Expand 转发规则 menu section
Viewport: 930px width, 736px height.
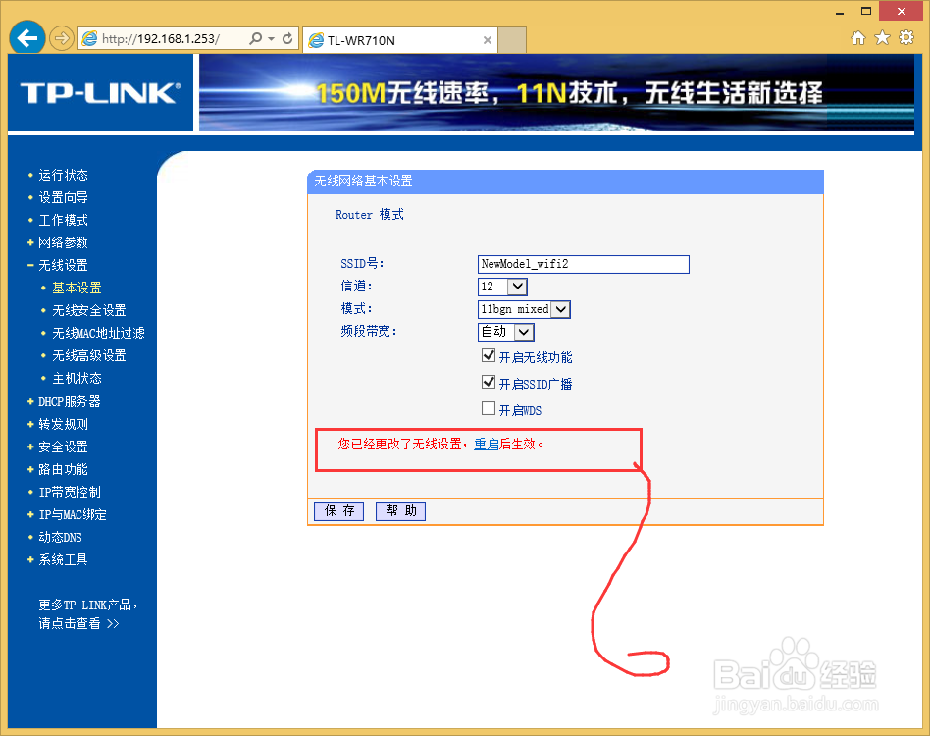[63, 424]
